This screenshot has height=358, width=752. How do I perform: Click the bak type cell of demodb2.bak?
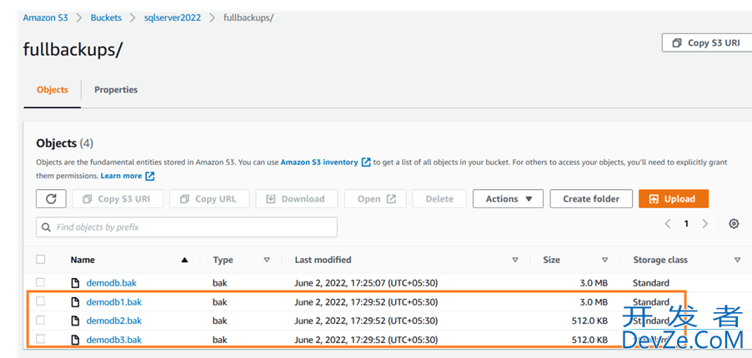[219, 321]
